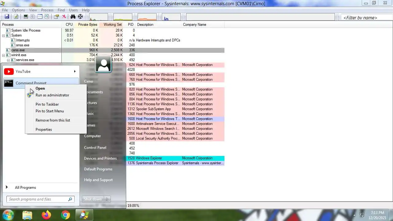The width and height of the screenshot is (393, 221).
Task: Click the Save toolbar icon
Action: pyautogui.click(x=7, y=17)
